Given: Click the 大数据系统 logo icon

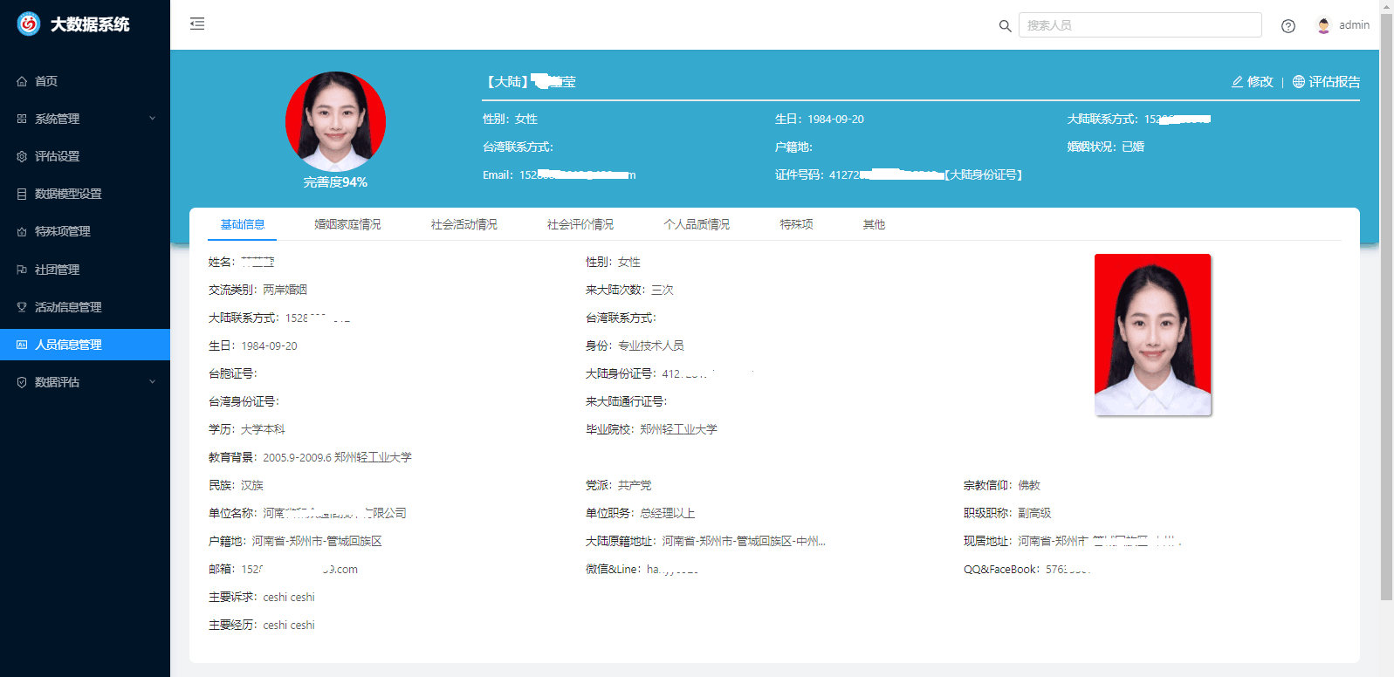Looking at the screenshot, I should (29, 24).
